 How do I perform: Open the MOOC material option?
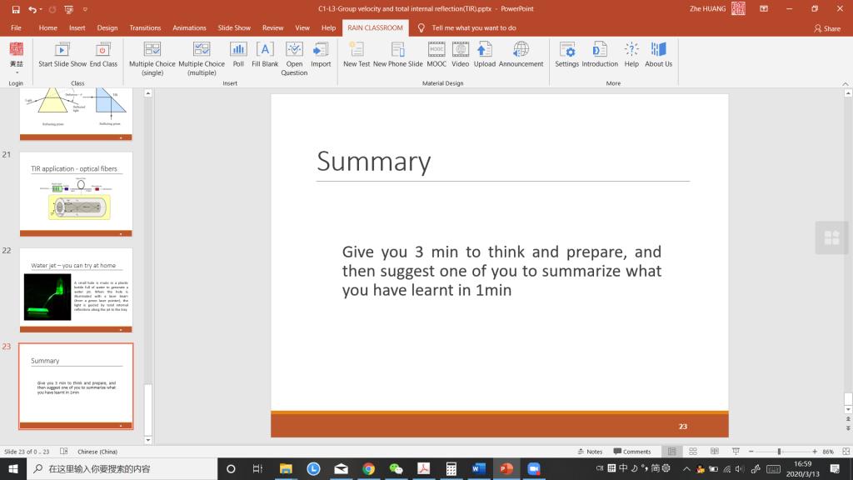click(x=436, y=50)
